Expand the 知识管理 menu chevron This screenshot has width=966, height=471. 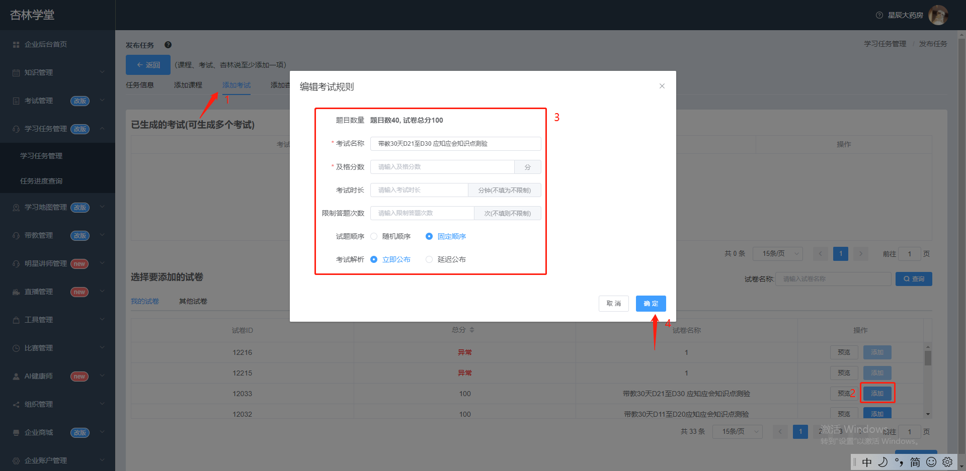tap(102, 72)
